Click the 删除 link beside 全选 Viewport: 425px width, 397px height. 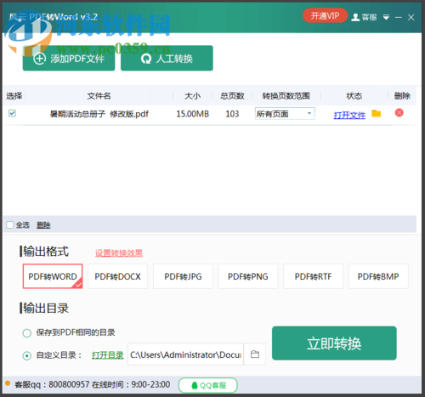(x=43, y=225)
